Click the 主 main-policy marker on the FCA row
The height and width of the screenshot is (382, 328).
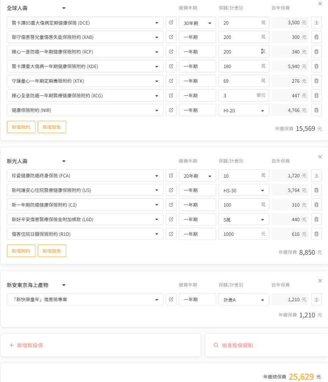pos(316,176)
